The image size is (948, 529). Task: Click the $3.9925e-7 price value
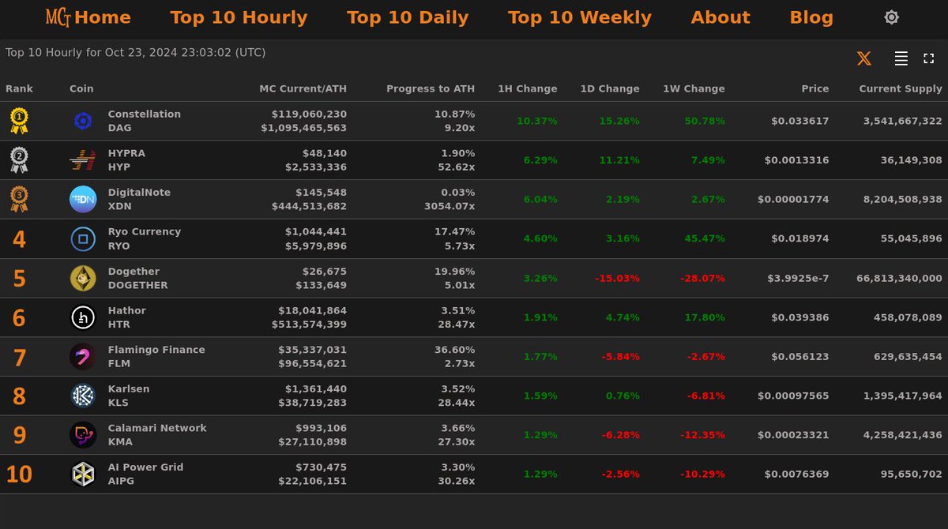point(798,278)
